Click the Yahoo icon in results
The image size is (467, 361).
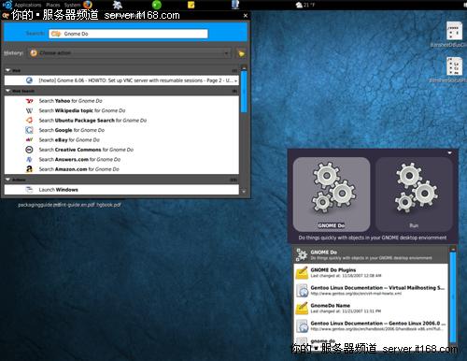click(x=29, y=101)
